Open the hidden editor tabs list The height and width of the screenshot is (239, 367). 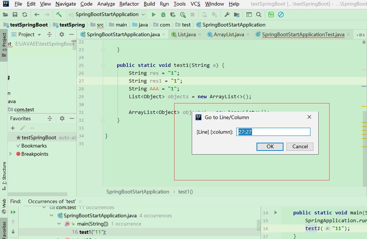361,35
